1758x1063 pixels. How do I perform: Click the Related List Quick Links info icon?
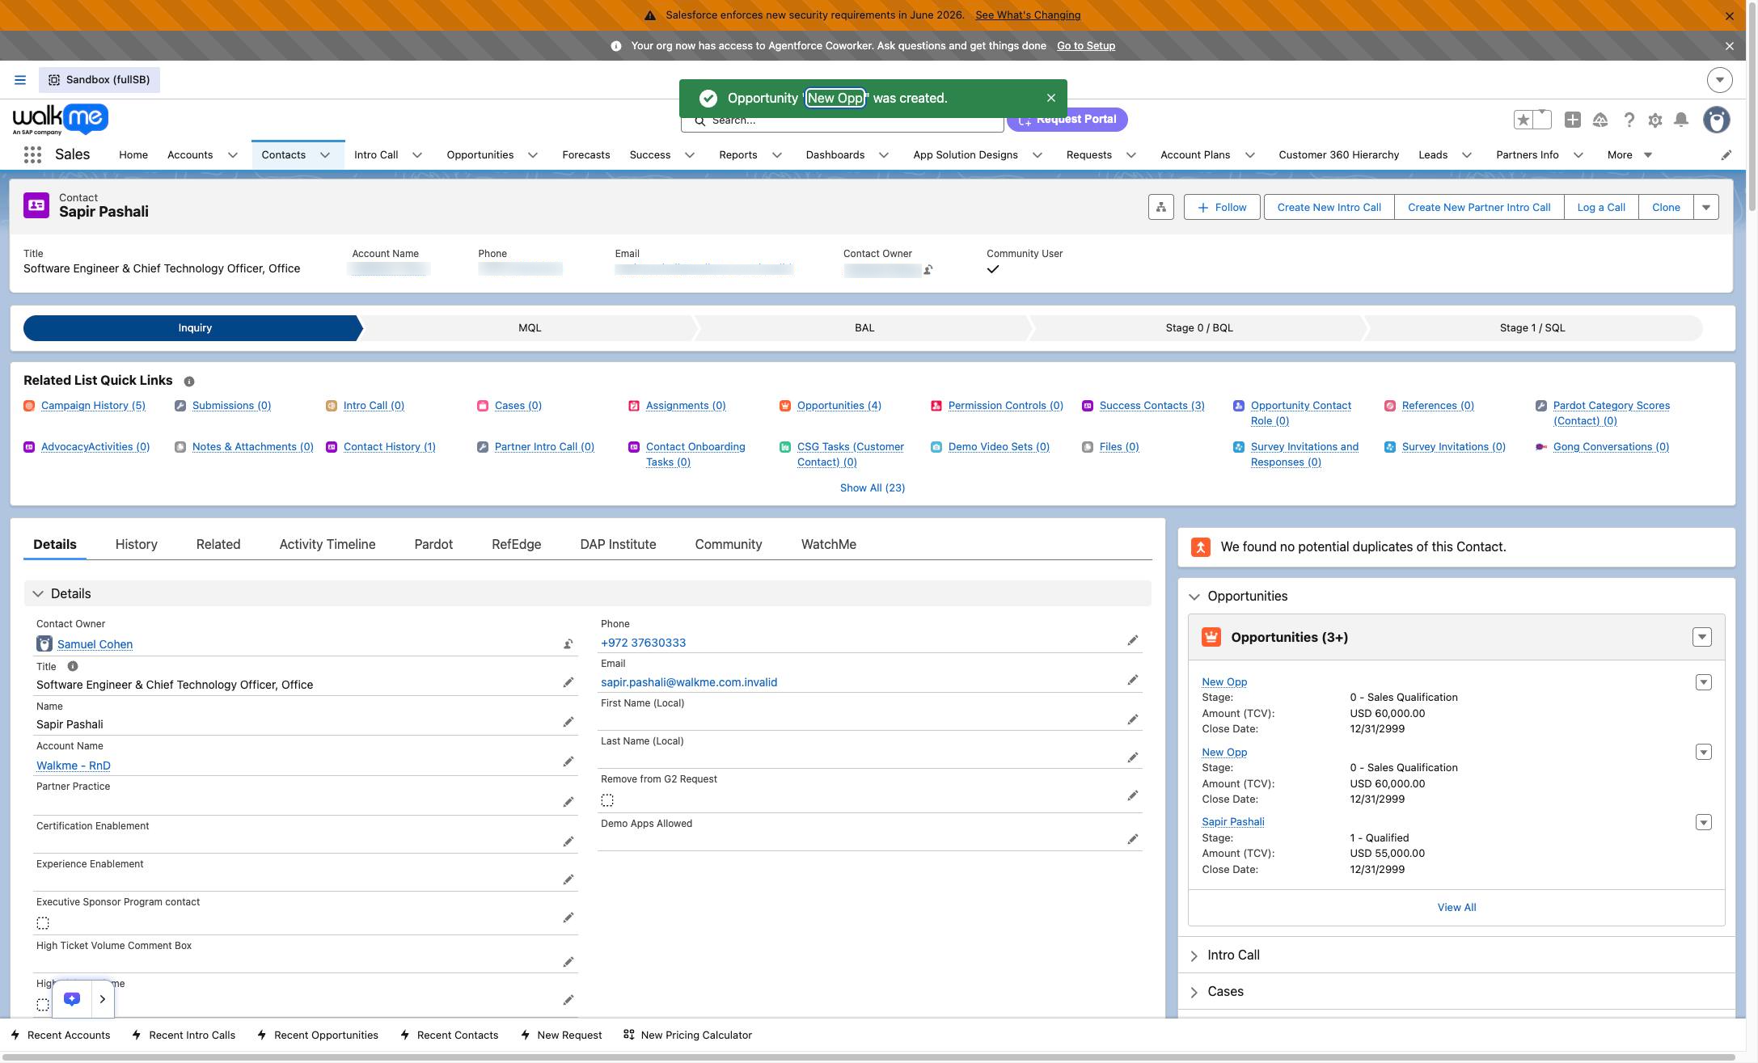pyautogui.click(x=188, y=382)
